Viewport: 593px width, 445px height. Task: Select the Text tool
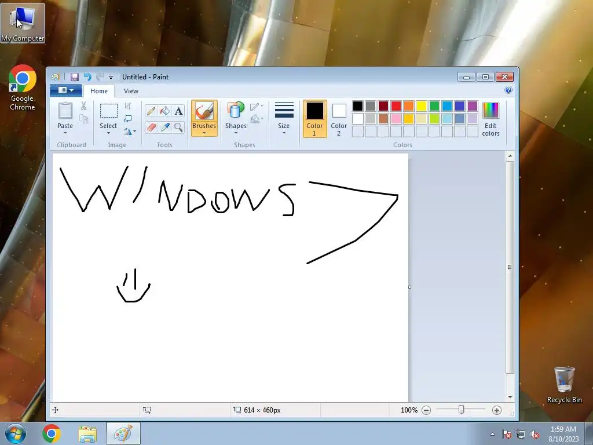click(178, 111)
